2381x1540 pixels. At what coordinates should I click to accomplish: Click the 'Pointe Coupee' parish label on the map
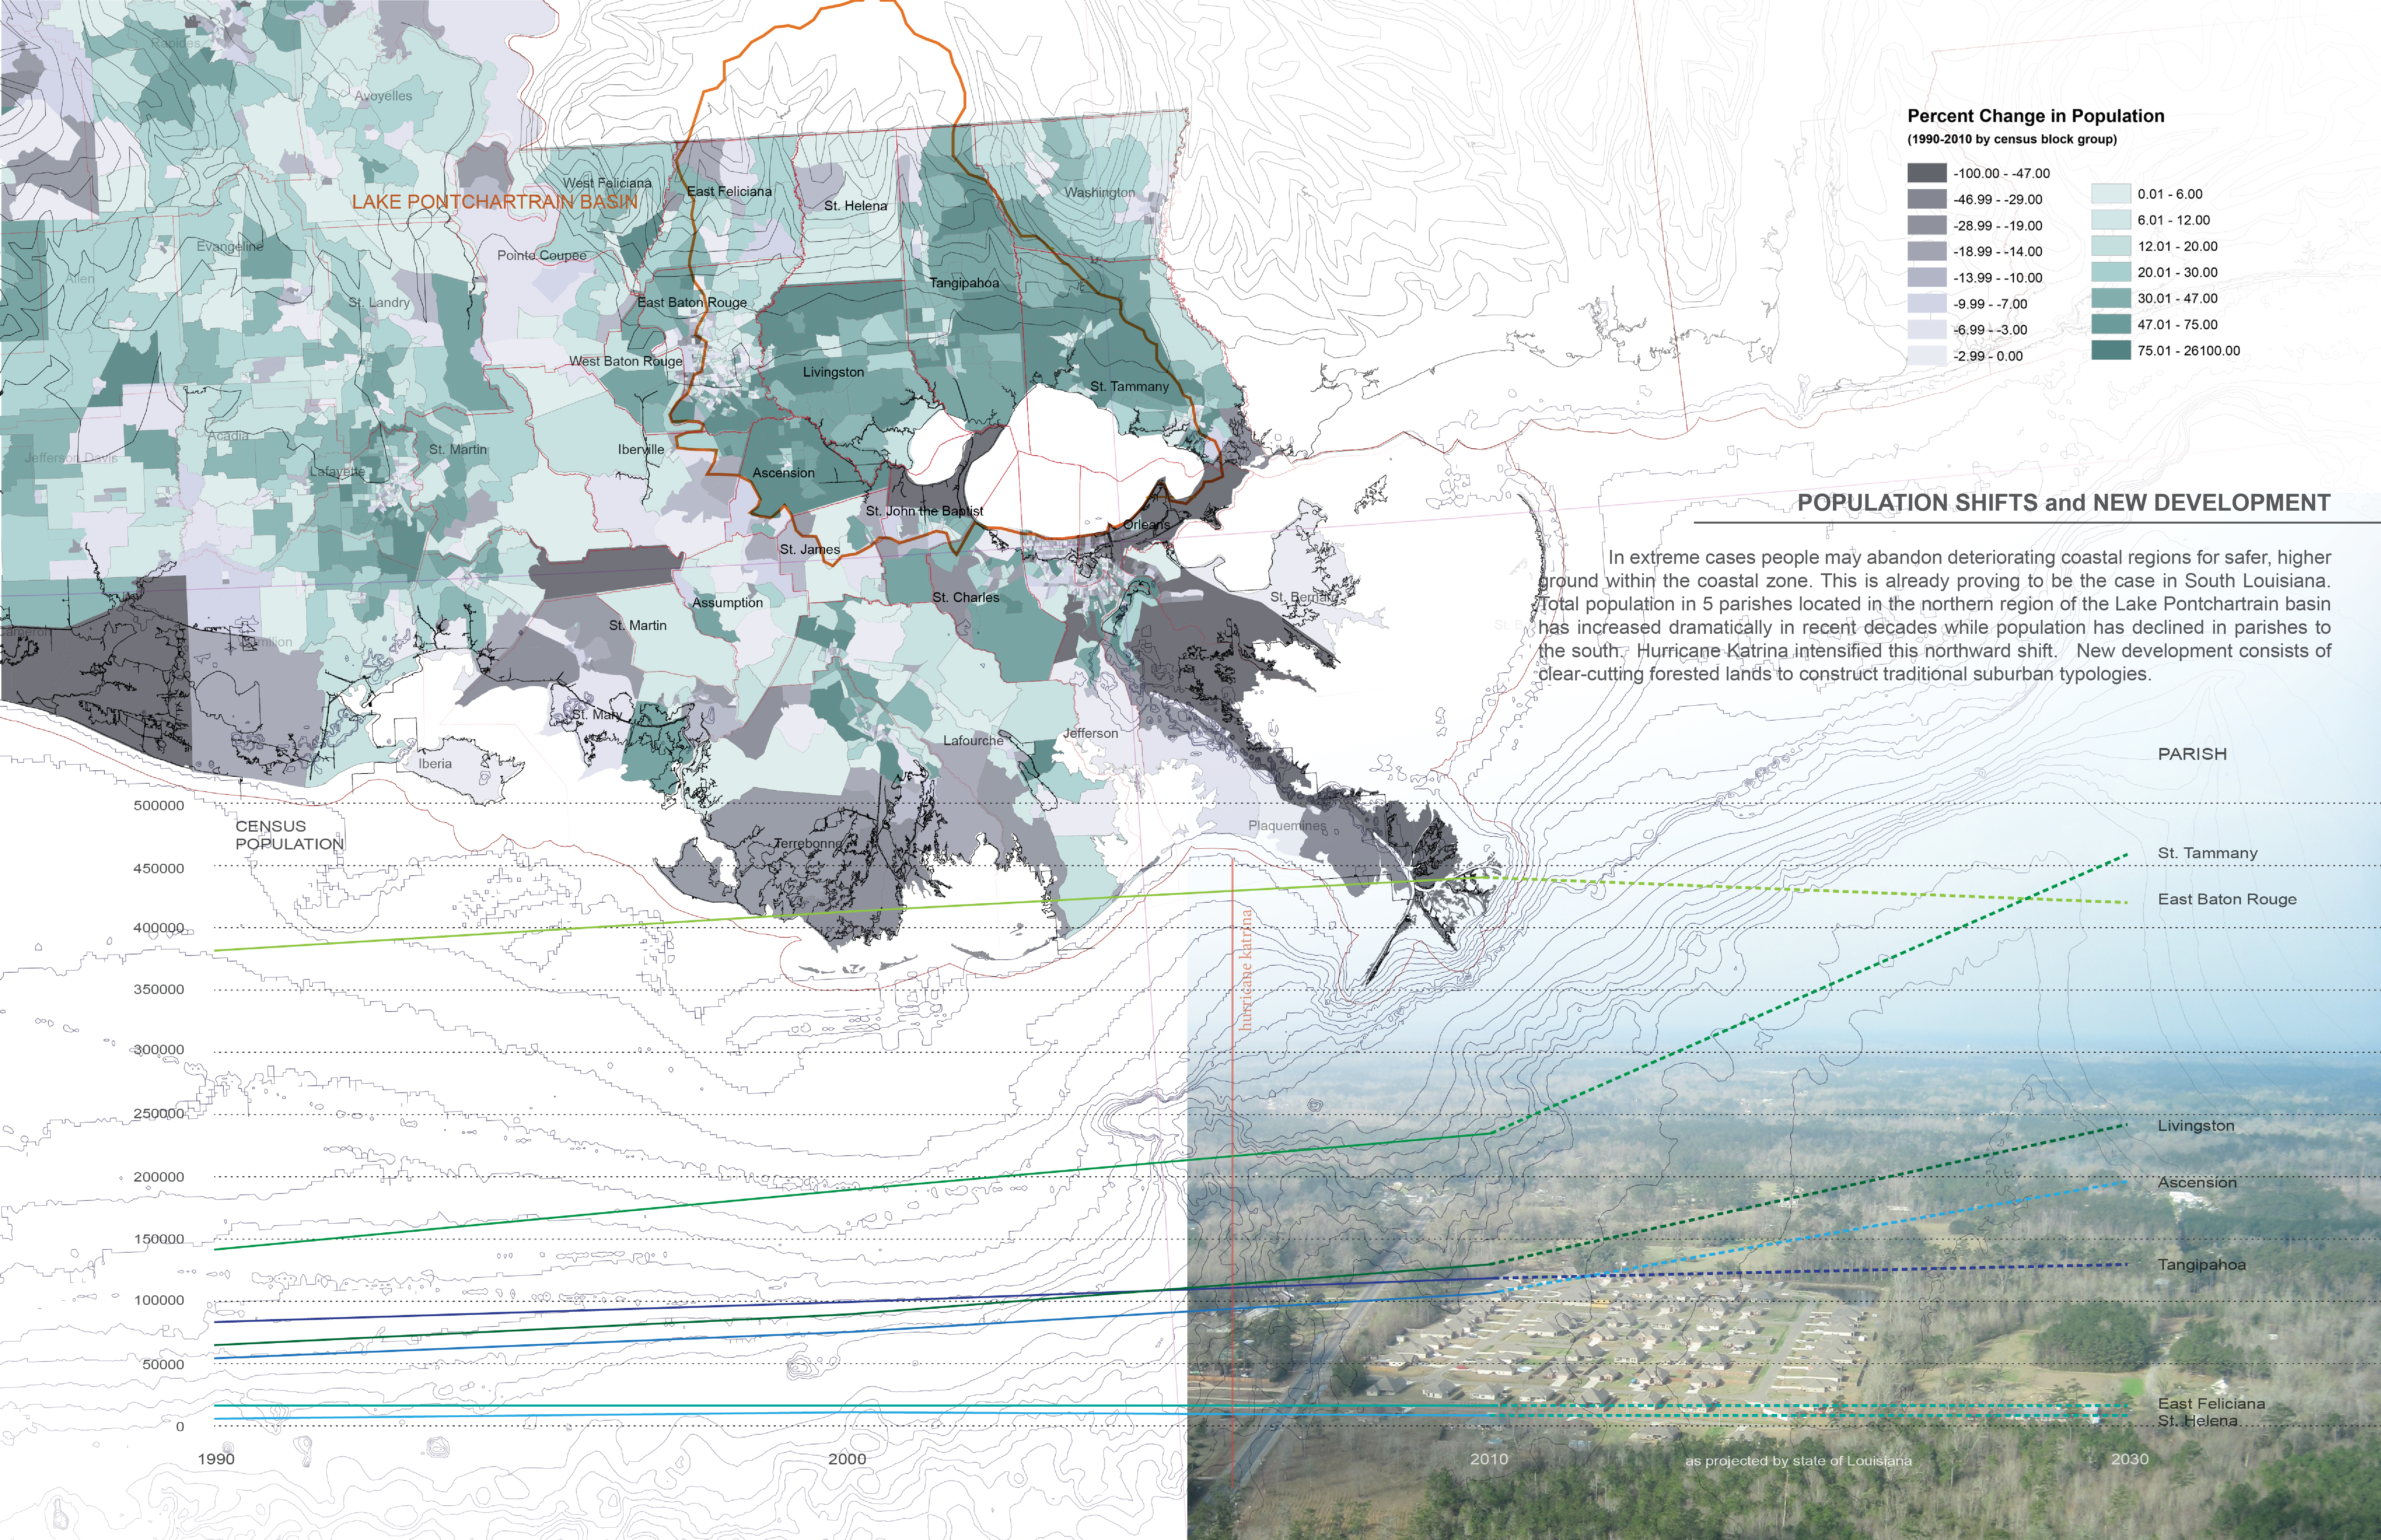[x=542, y=255]
